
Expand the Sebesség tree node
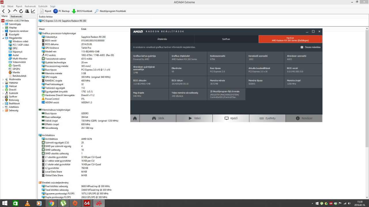pyautogui.click(x=3, y=110)
